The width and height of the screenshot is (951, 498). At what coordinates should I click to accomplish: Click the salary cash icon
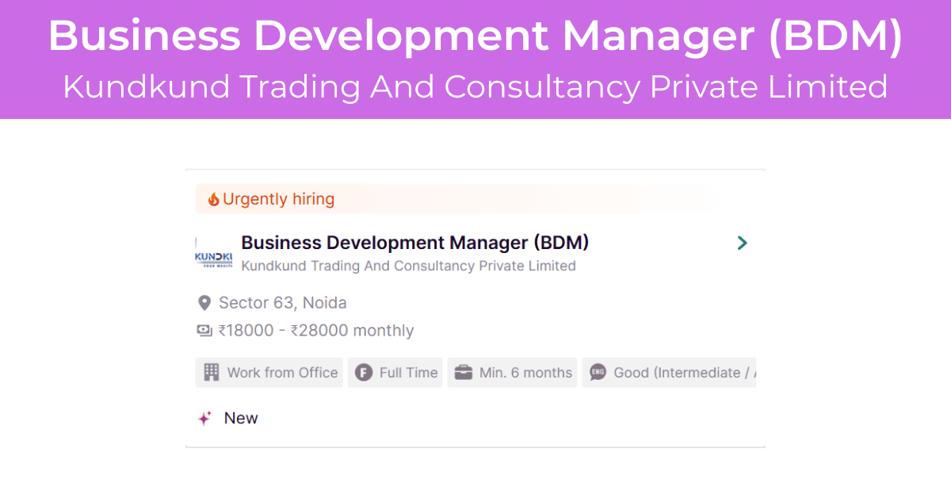204,331
